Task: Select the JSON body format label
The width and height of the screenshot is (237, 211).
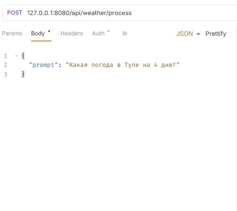Action: tap(185, 33)
